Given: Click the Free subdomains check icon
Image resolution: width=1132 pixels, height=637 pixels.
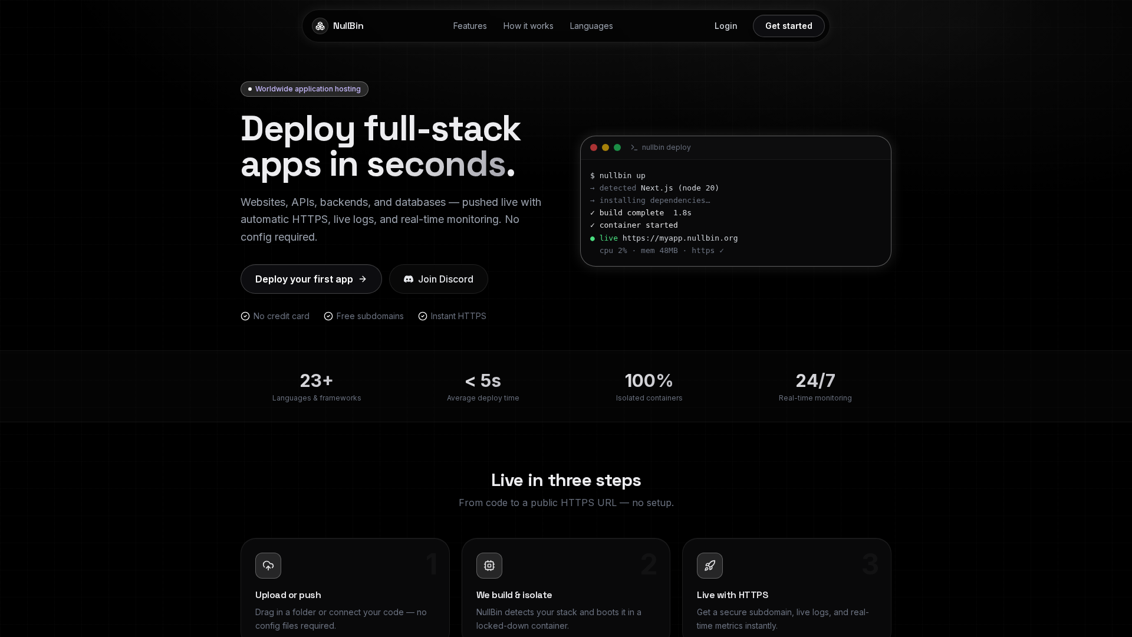Looking at the screenshot, I should click(x=328, y=316).
